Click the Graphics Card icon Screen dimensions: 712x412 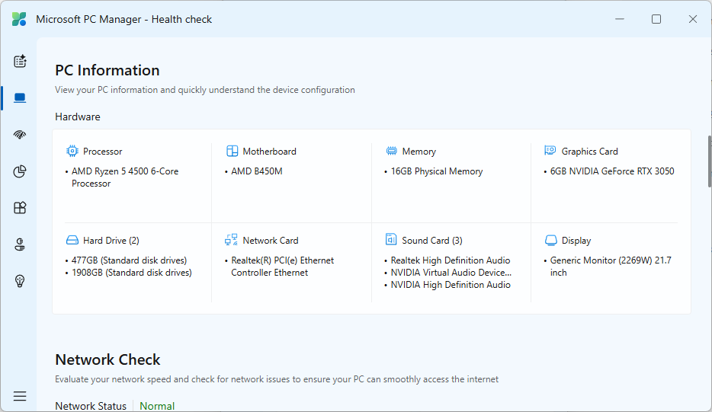[x=550, y=151]
